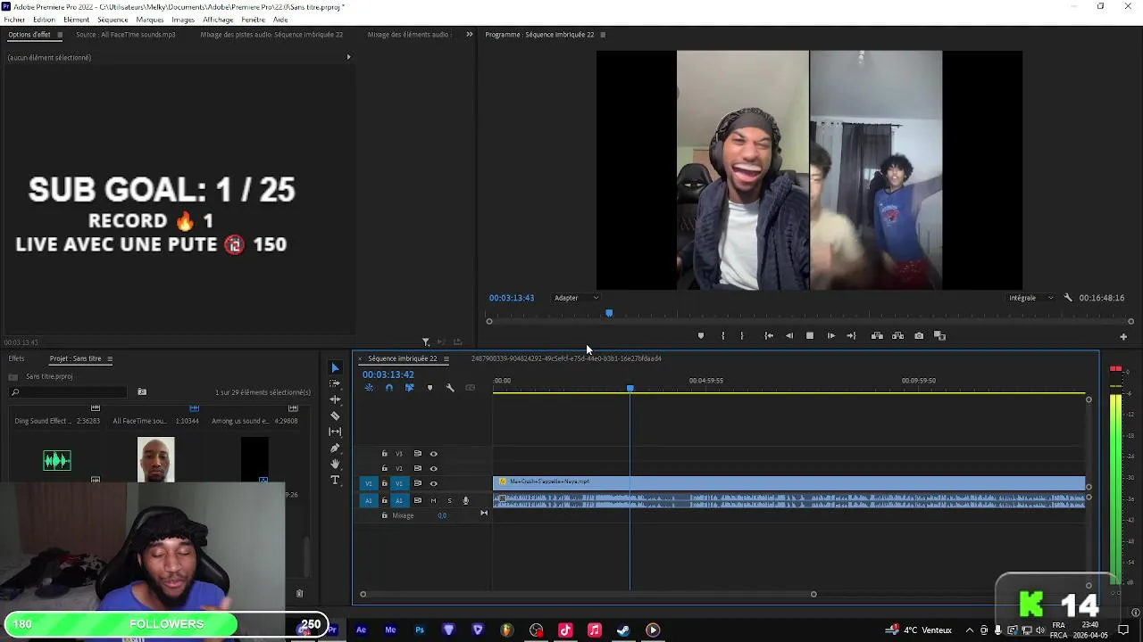Switch to the Effets tab
Viewport: 1143px width, 642px height.
16,358
